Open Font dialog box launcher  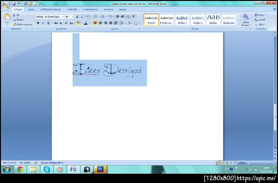coord(89,29)
